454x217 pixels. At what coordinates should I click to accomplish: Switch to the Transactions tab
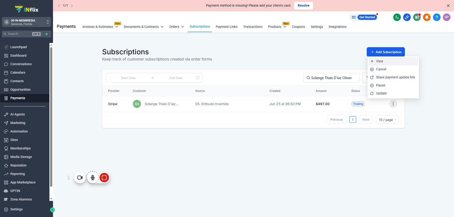point(253,27)
